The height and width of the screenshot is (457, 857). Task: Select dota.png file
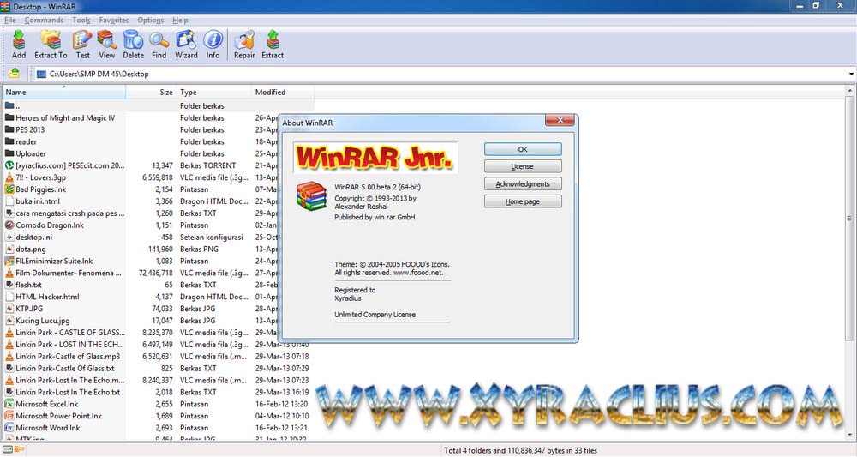point(26,250)
